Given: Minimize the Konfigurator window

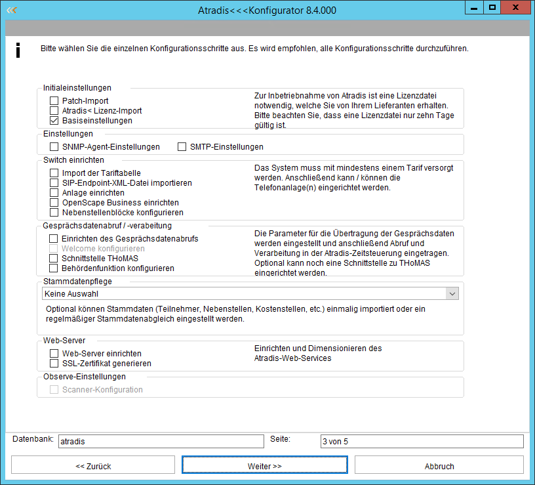Looking at the screenshot, I should 474,7.
